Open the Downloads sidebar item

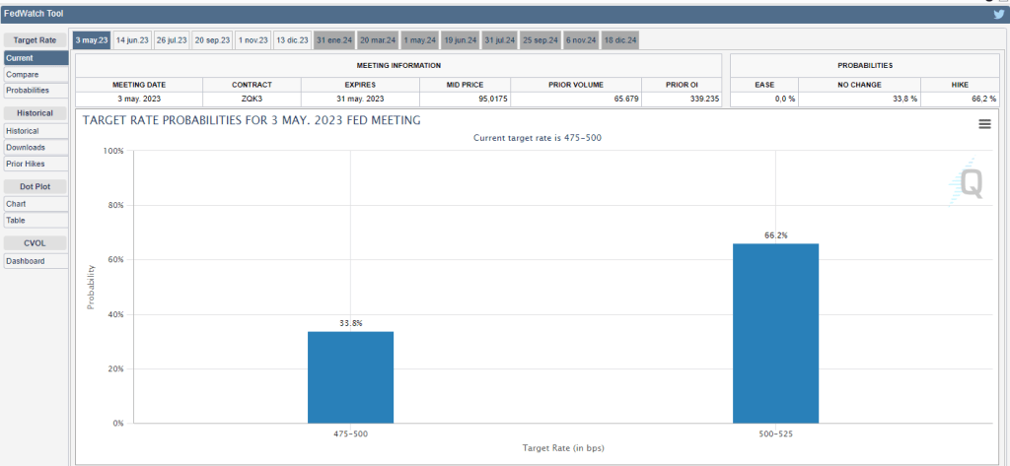pyautogui.click(x=36, y=148)
